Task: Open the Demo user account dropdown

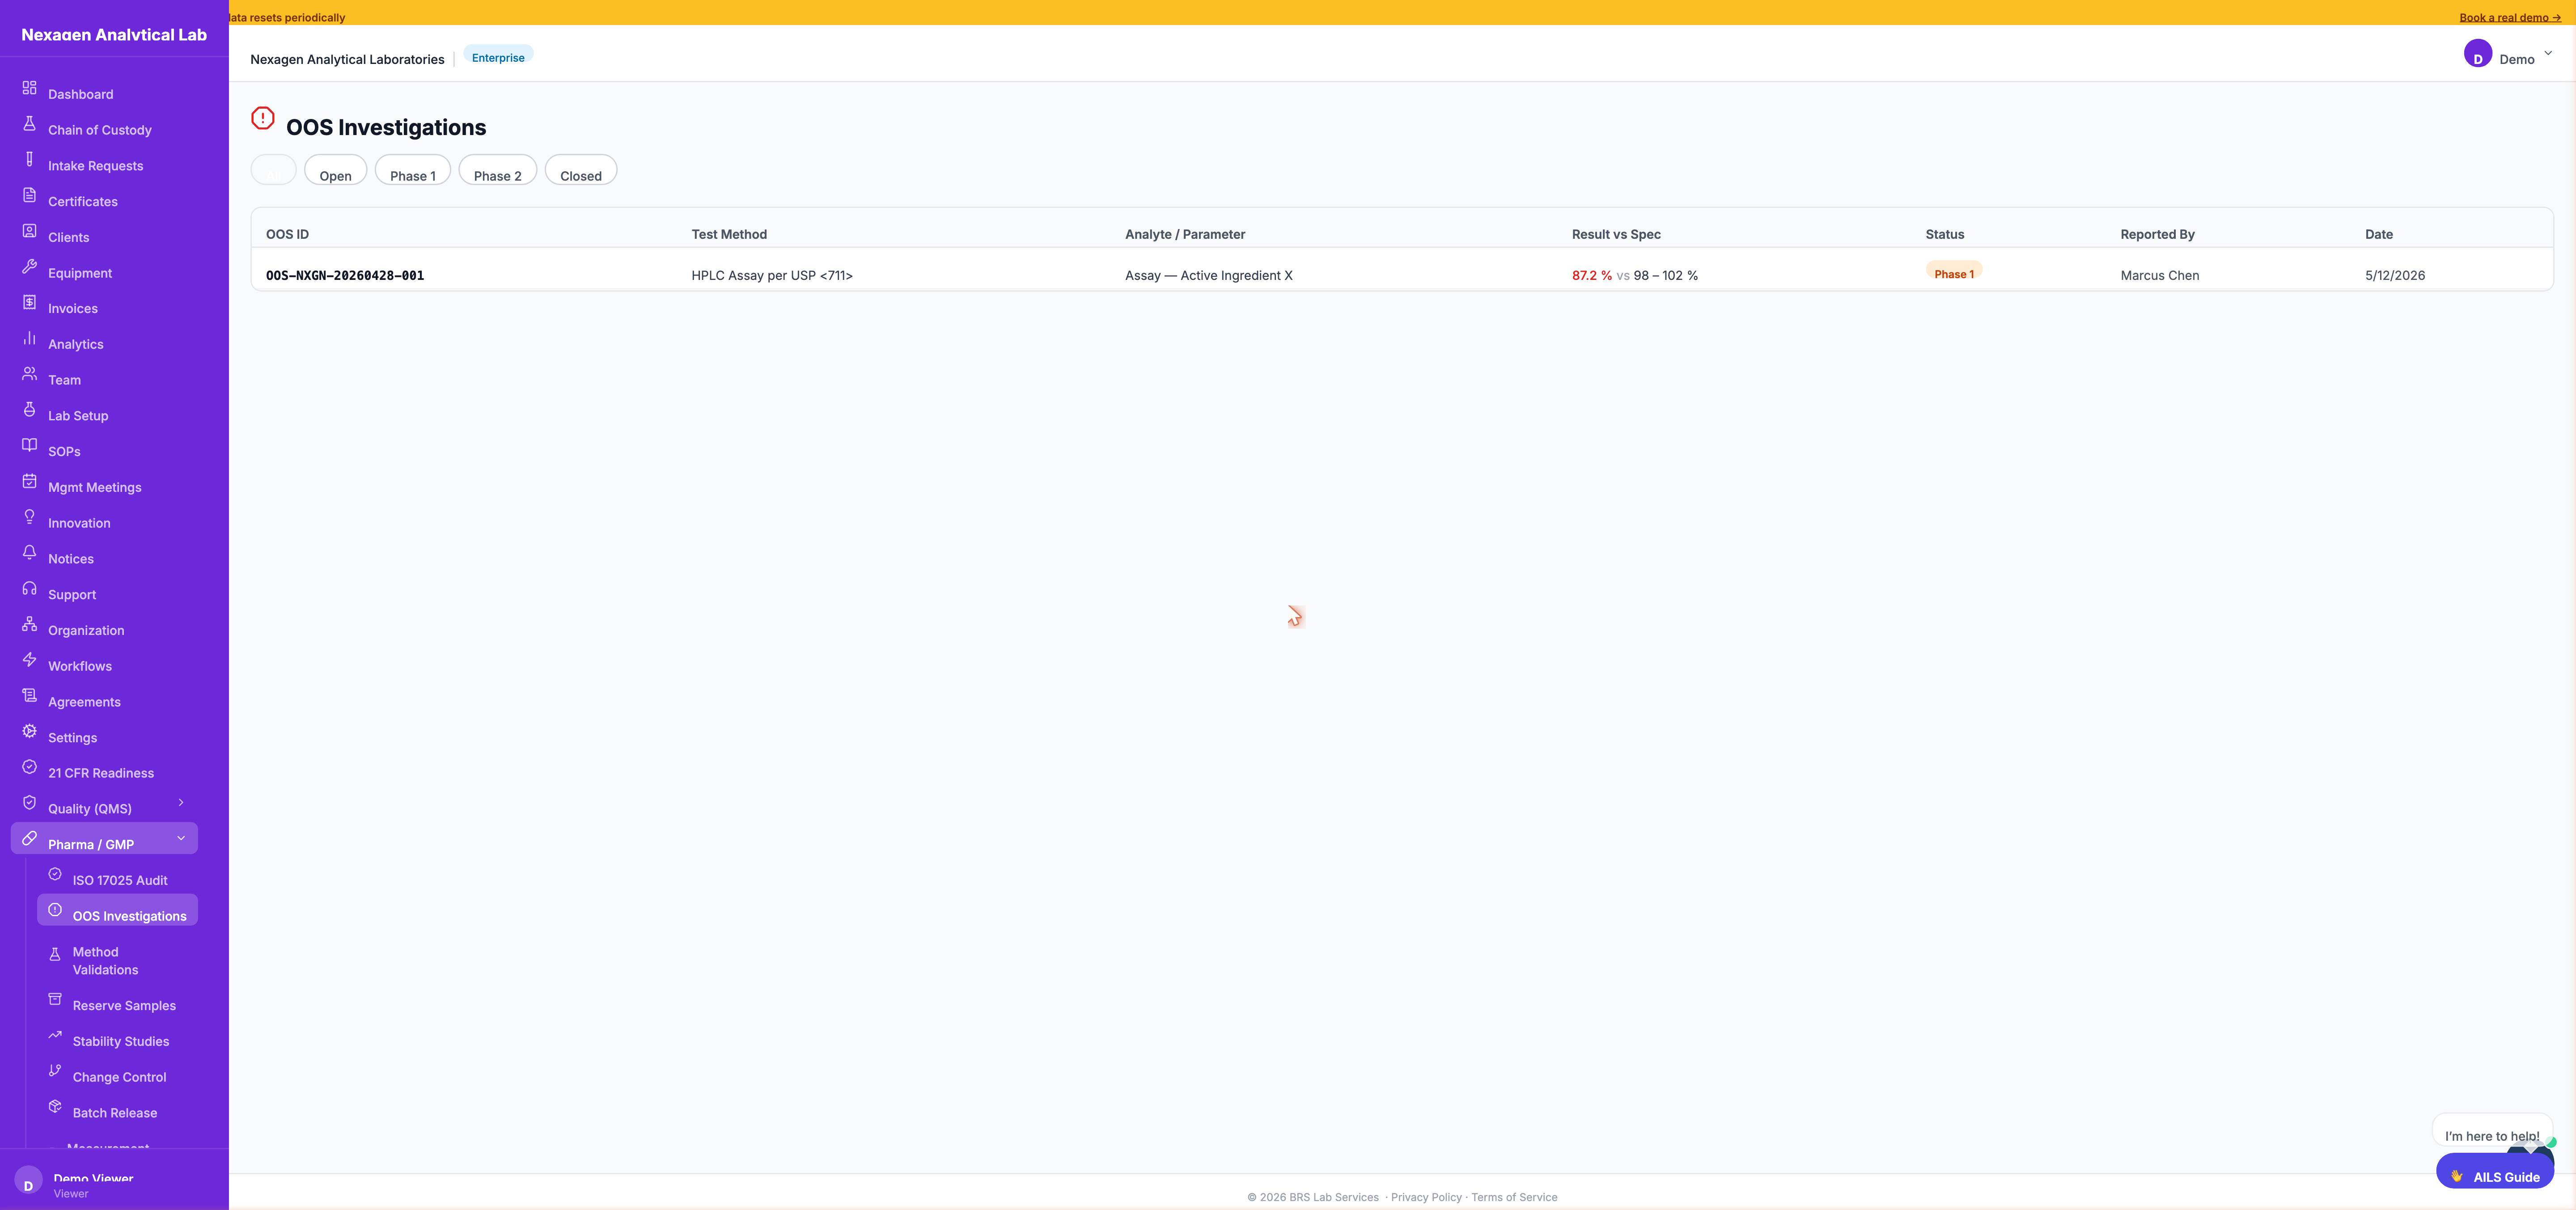Action: [x=2509, y=54]
